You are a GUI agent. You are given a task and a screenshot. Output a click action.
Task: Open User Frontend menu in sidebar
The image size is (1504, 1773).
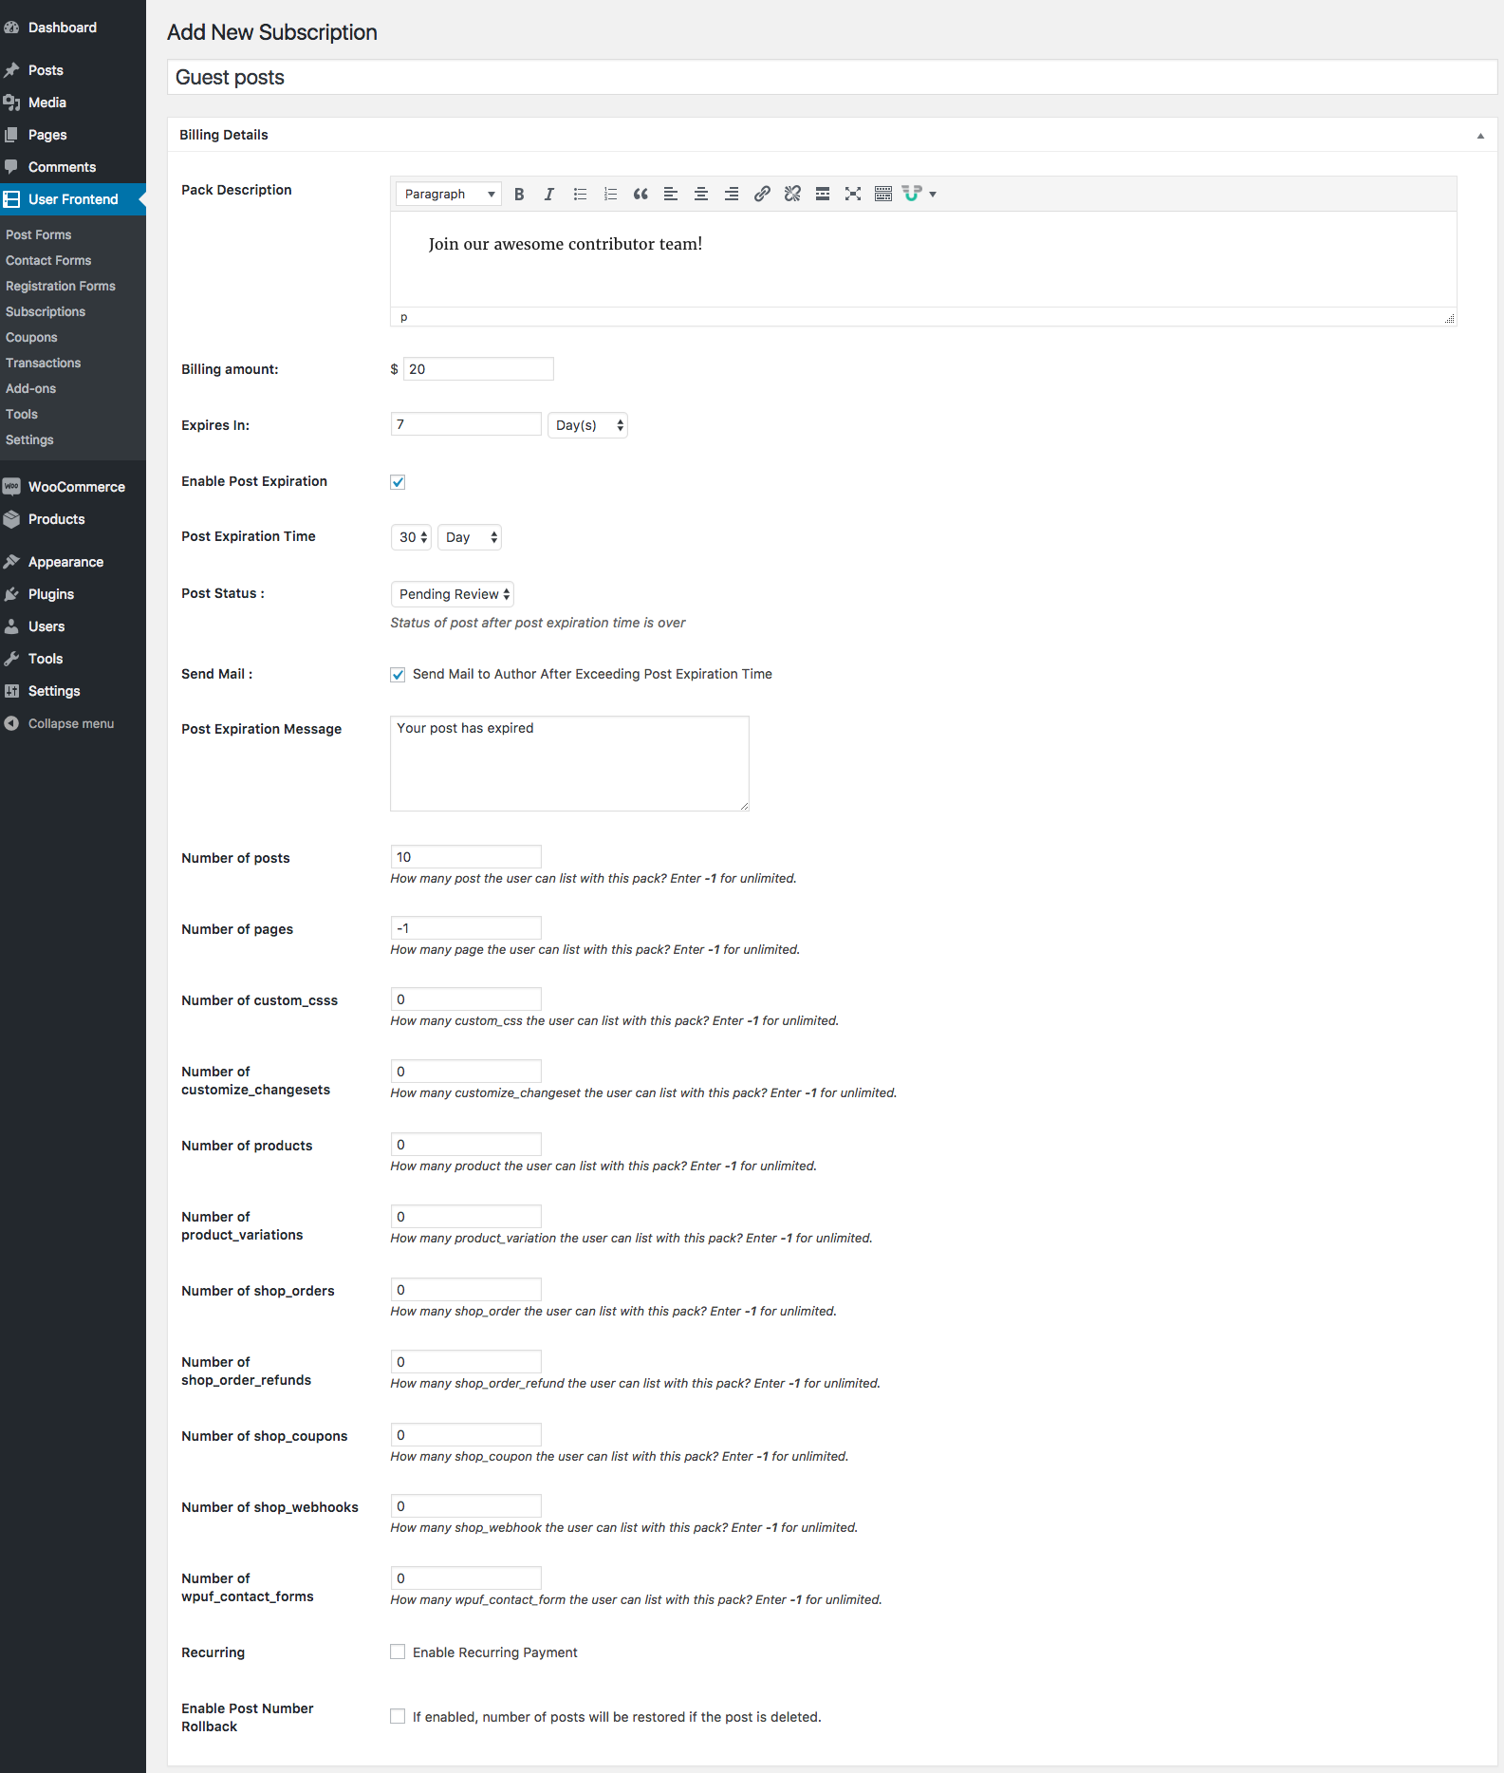pos(73,199)
